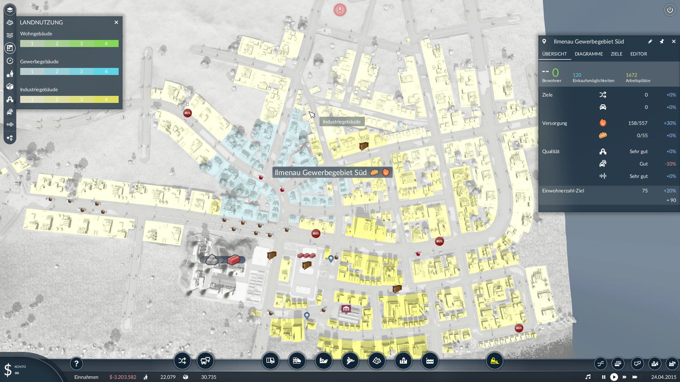Open the Editor tab
The image size is (680, 382).
click(639, 54)
